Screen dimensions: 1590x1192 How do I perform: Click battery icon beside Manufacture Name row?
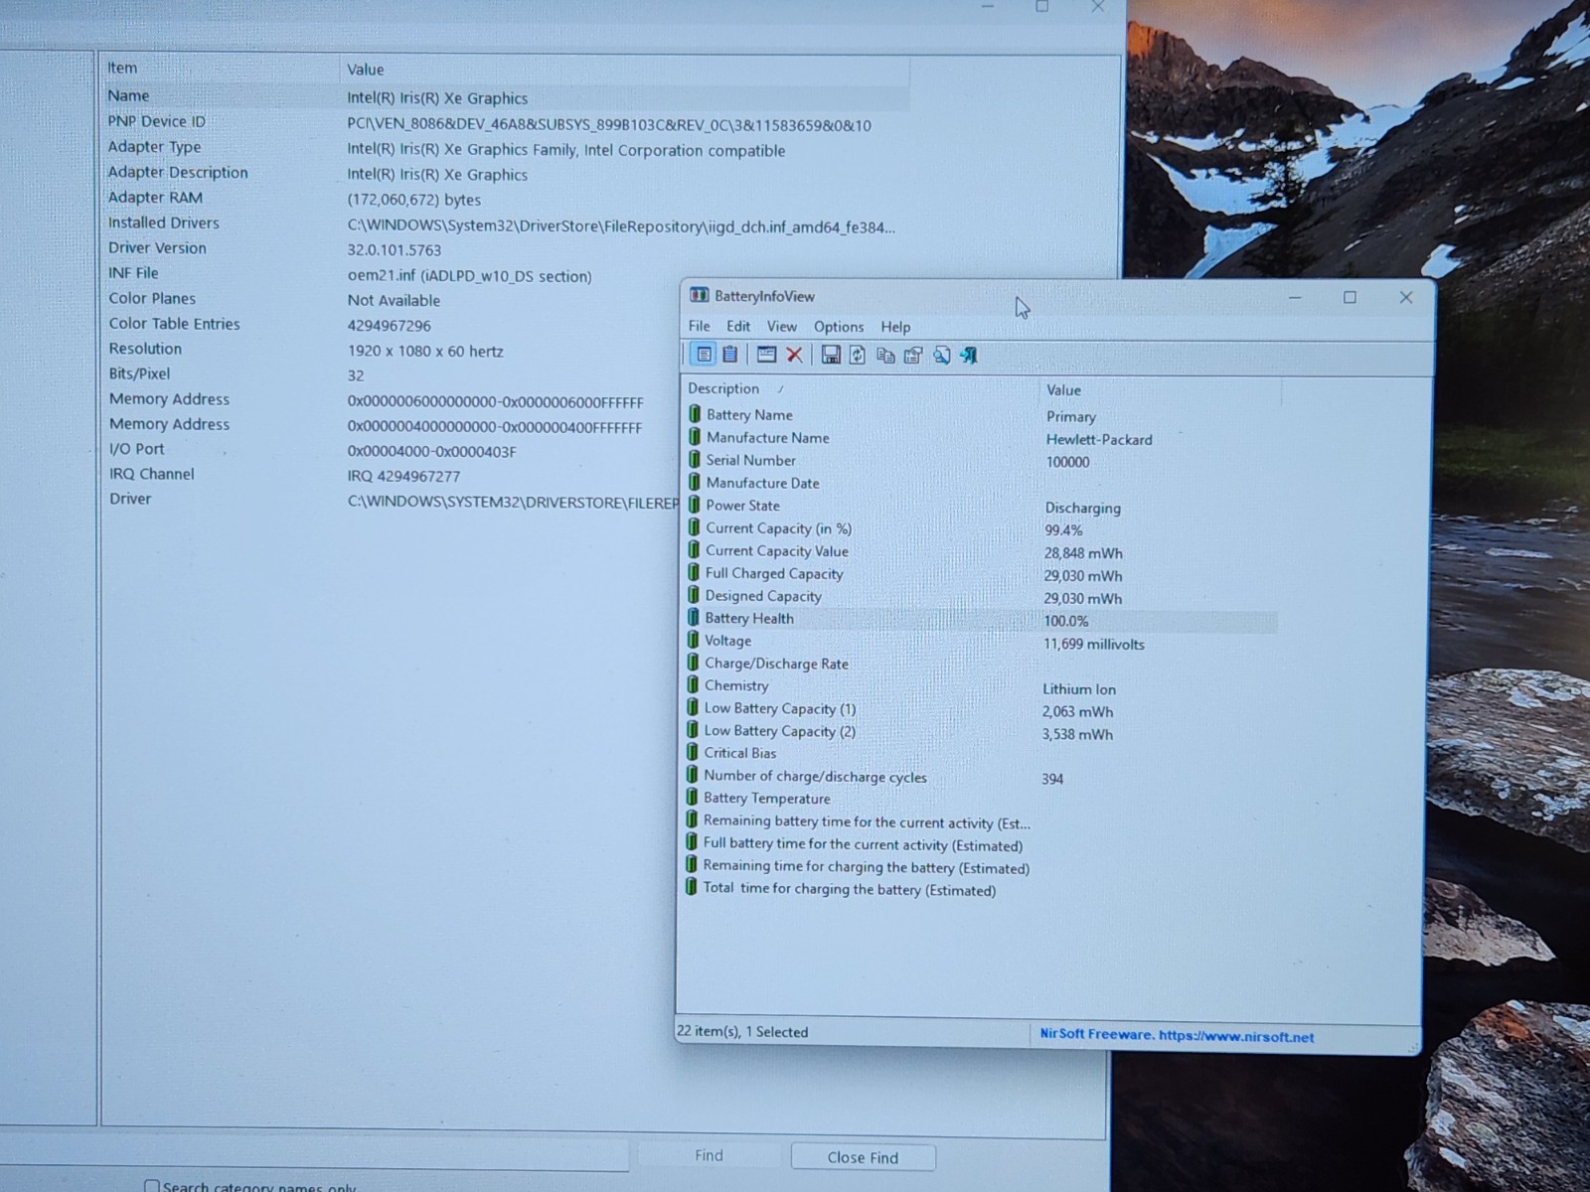(x=695, y=437)
